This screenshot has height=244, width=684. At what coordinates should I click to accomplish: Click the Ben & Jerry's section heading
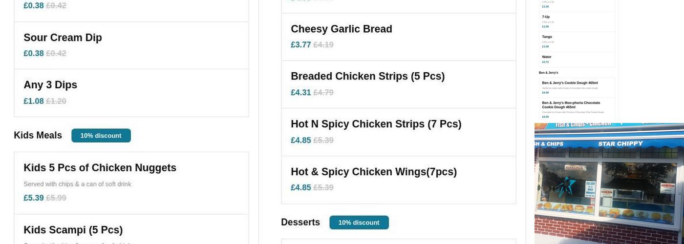549,73
